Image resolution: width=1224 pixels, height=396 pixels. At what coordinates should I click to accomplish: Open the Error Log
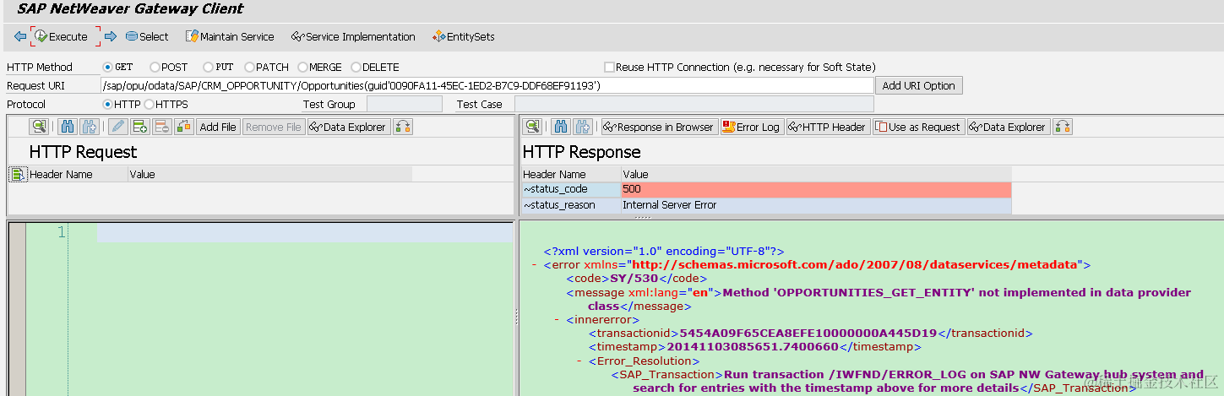click(x=751, y=127)
